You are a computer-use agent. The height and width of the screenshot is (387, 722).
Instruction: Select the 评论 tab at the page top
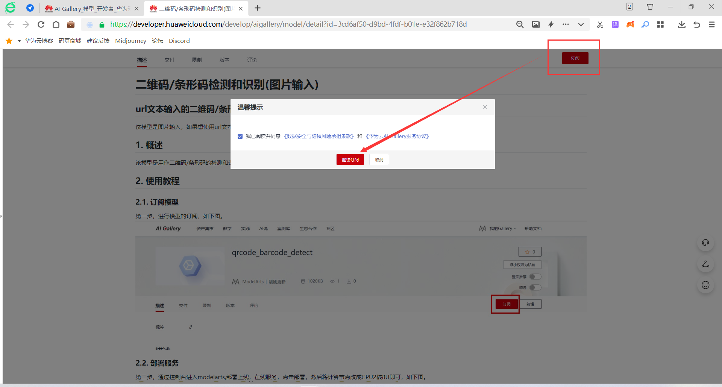(x=252, y=60)
